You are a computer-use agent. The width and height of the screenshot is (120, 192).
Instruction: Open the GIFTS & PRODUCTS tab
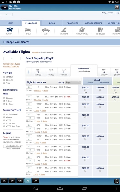click(x=93, y=23)
